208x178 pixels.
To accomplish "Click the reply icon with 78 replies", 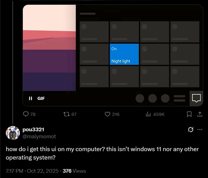I will pos(26,114).
